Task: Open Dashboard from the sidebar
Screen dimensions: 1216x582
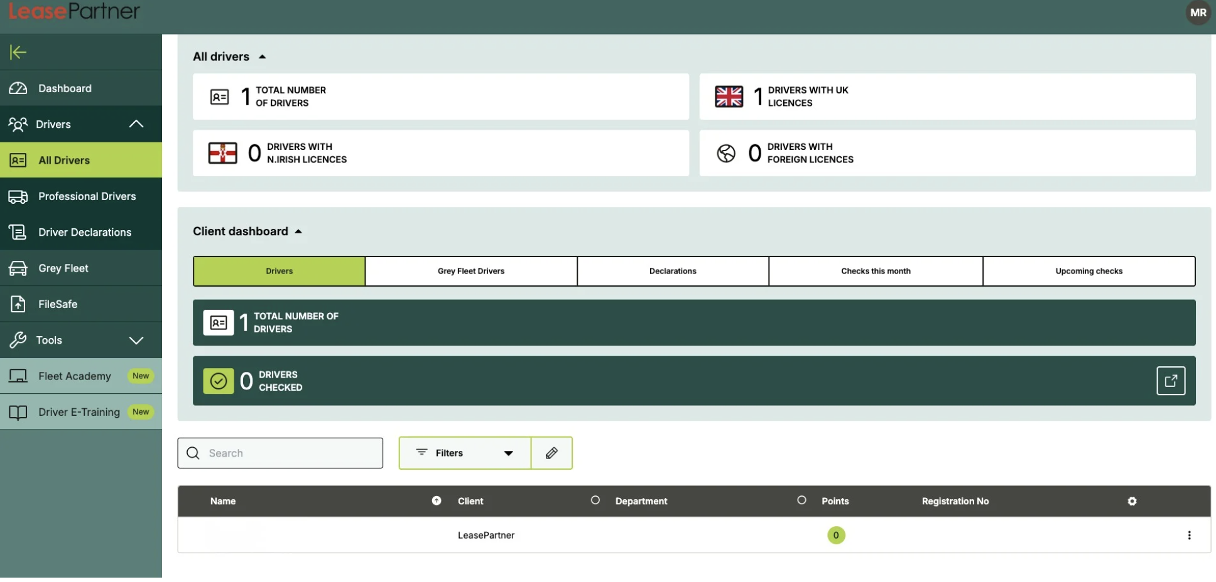Action: click(81, 88)
